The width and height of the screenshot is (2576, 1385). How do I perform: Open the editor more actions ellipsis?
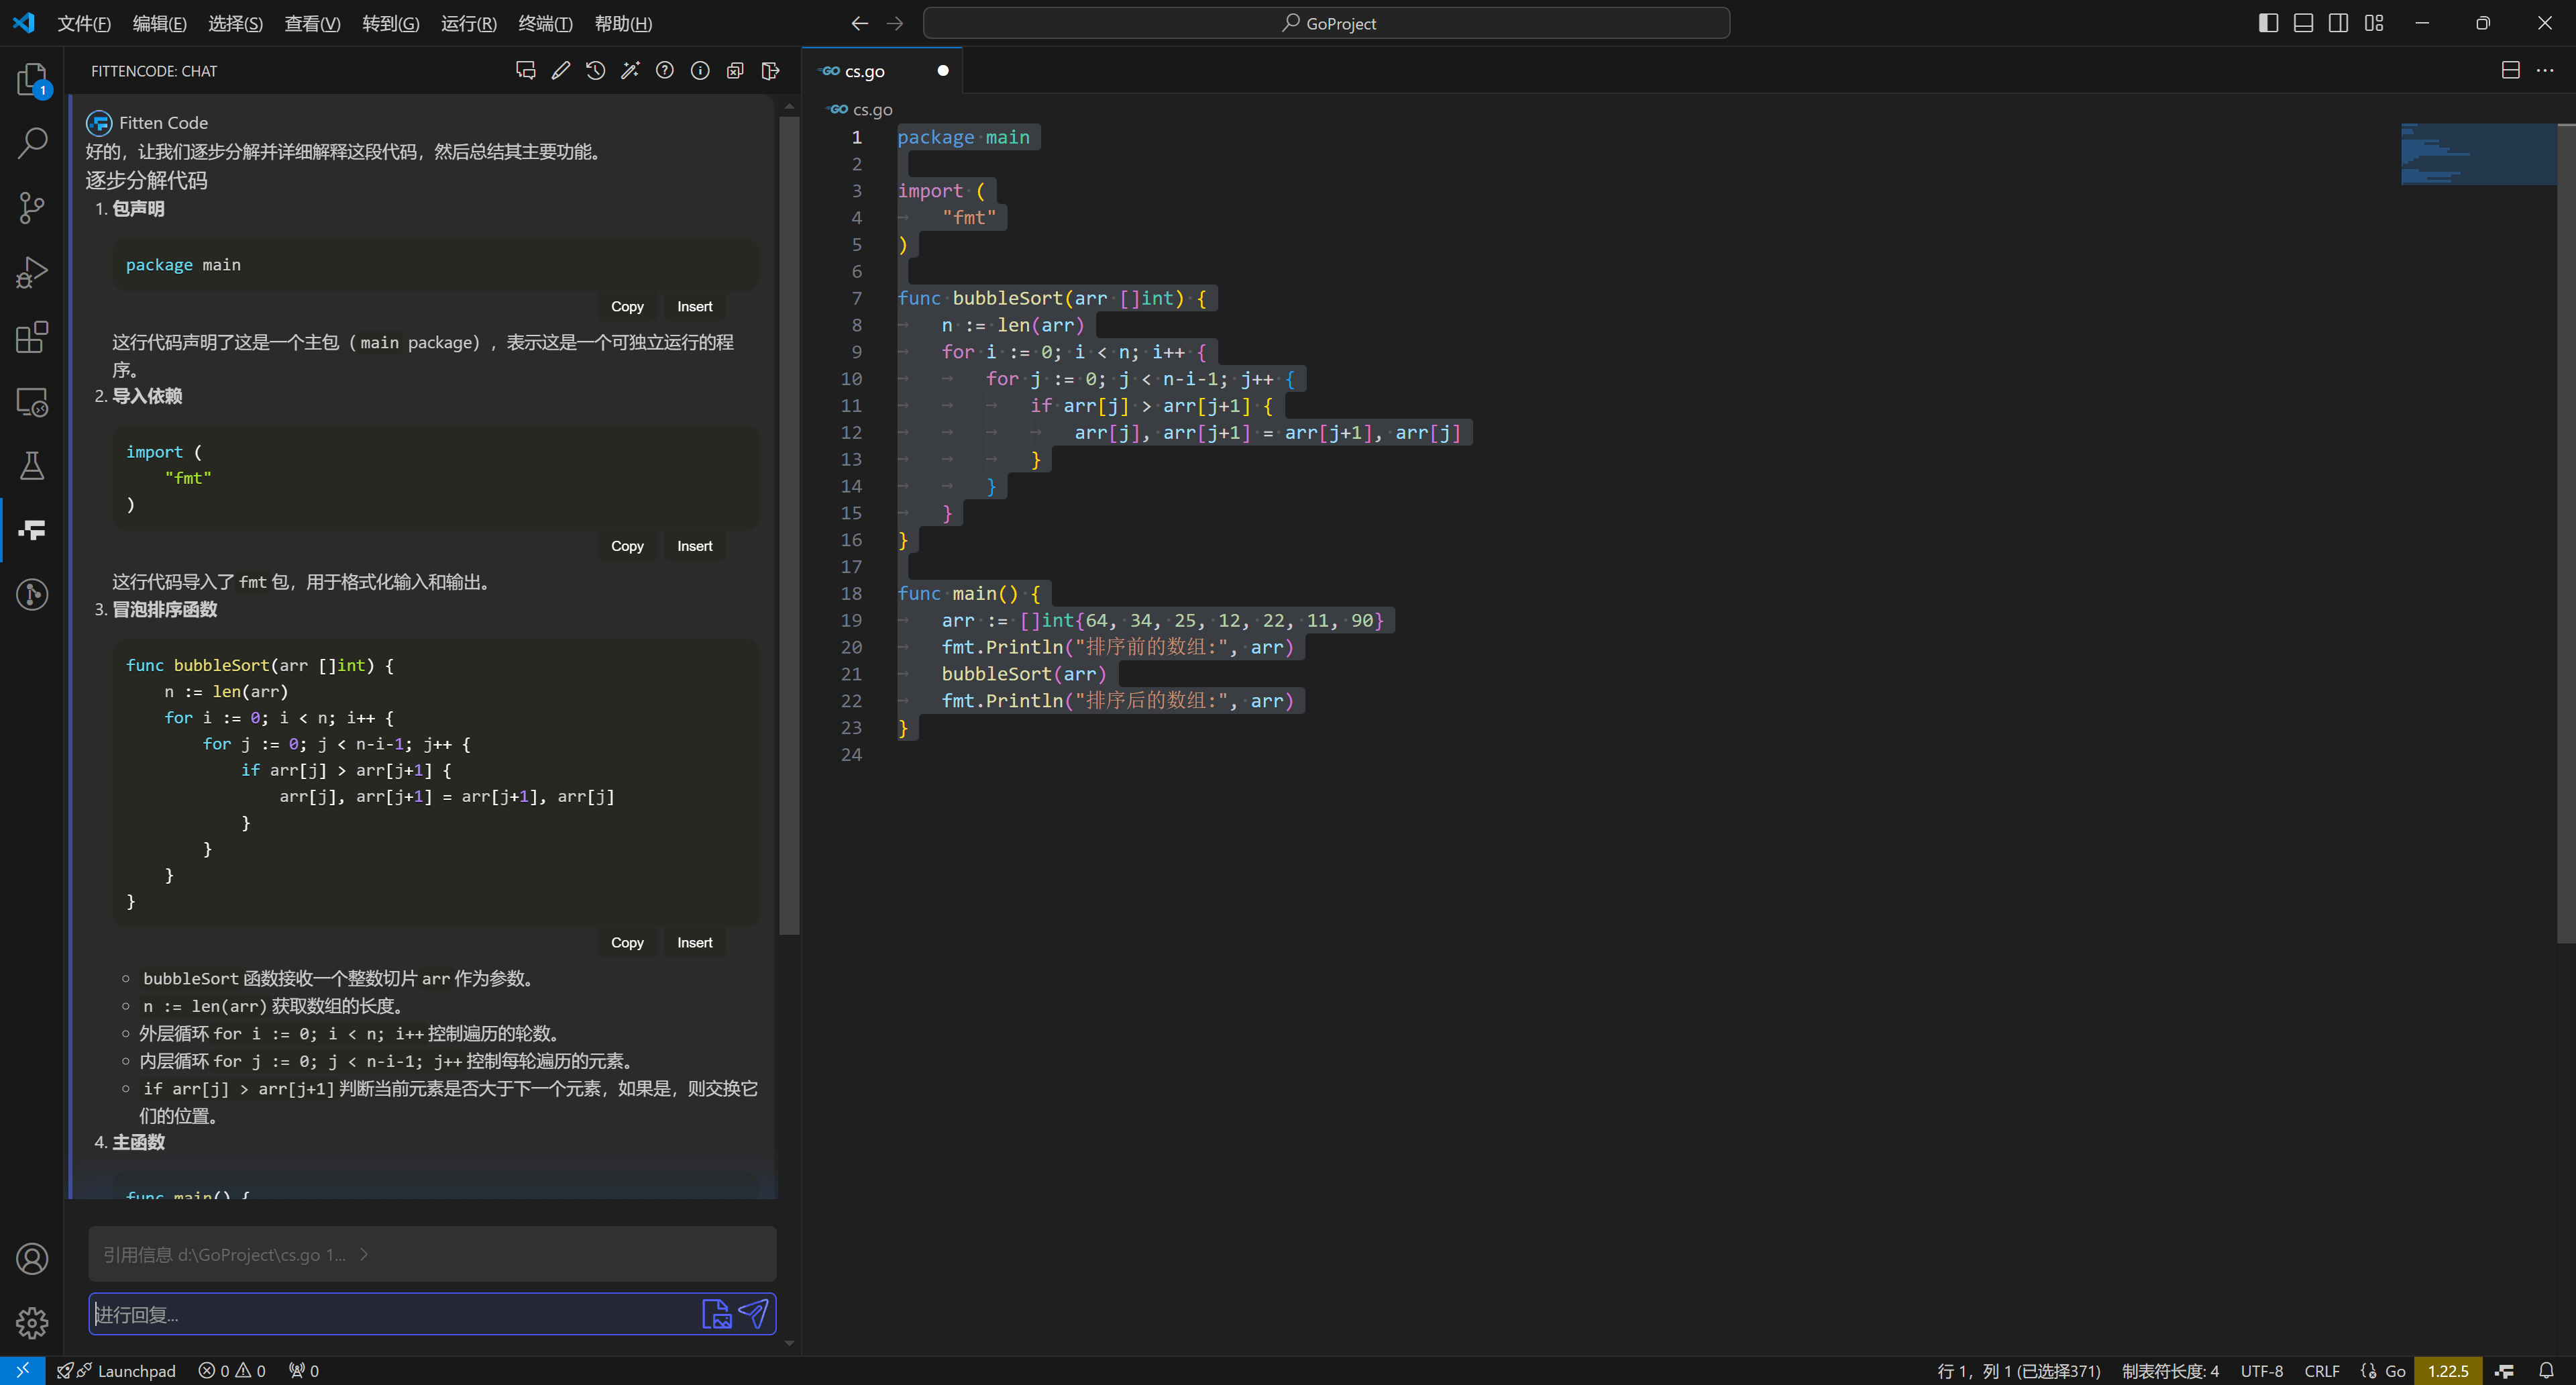[2545, 70]
